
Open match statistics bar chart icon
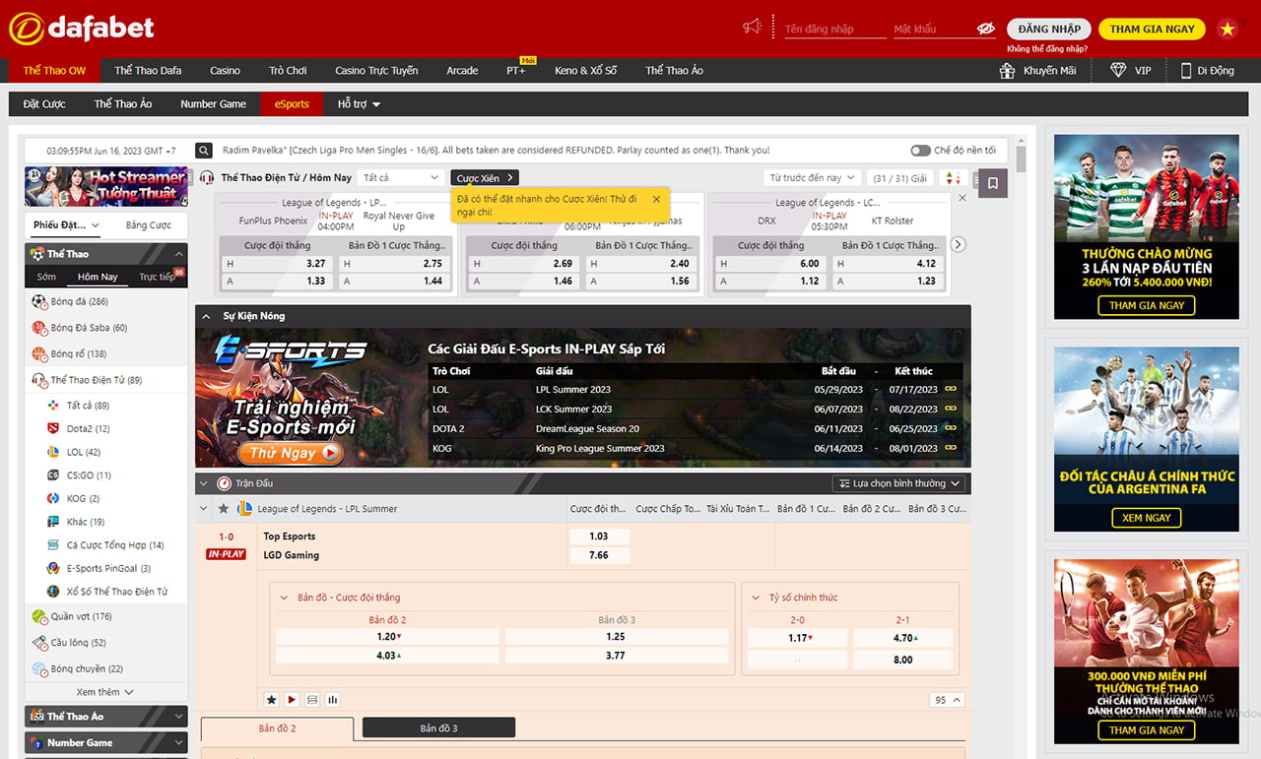pyautogui.click(x=333, y=700)
